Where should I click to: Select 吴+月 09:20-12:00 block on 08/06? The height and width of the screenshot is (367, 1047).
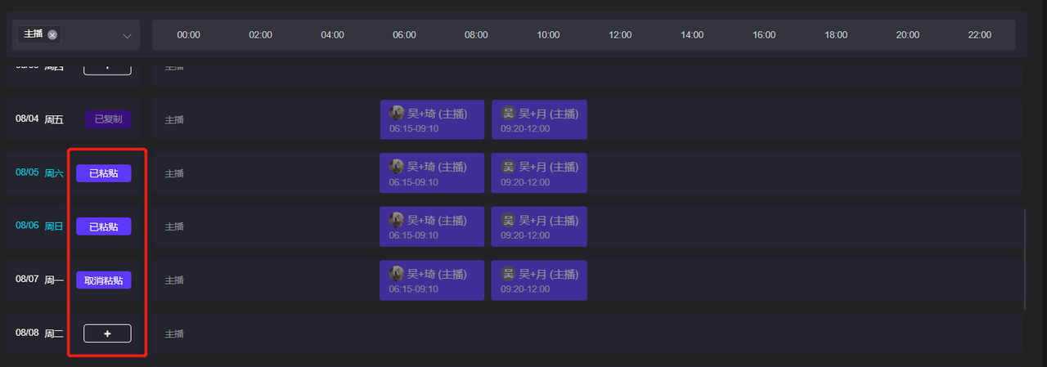539,226
